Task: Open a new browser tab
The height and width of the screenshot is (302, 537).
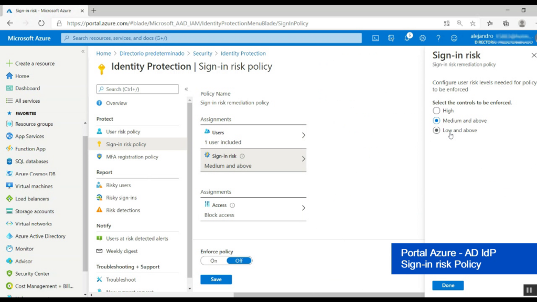Action: 93,10
